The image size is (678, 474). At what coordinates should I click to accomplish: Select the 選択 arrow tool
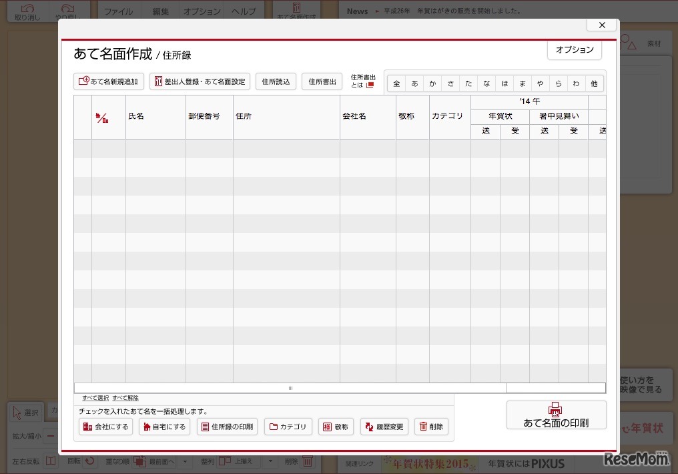(26, 413)
